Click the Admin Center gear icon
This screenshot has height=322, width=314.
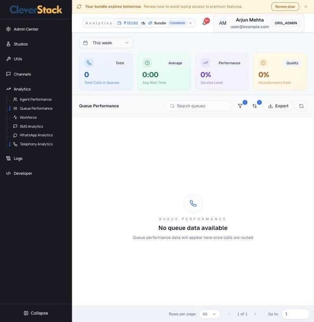tap(8, 29)
